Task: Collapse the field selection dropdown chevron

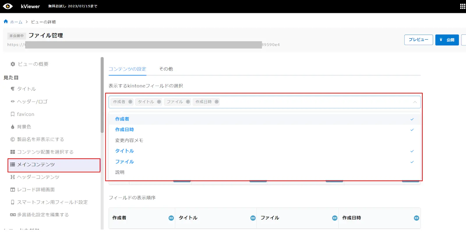Action: [x=415, y=102]
